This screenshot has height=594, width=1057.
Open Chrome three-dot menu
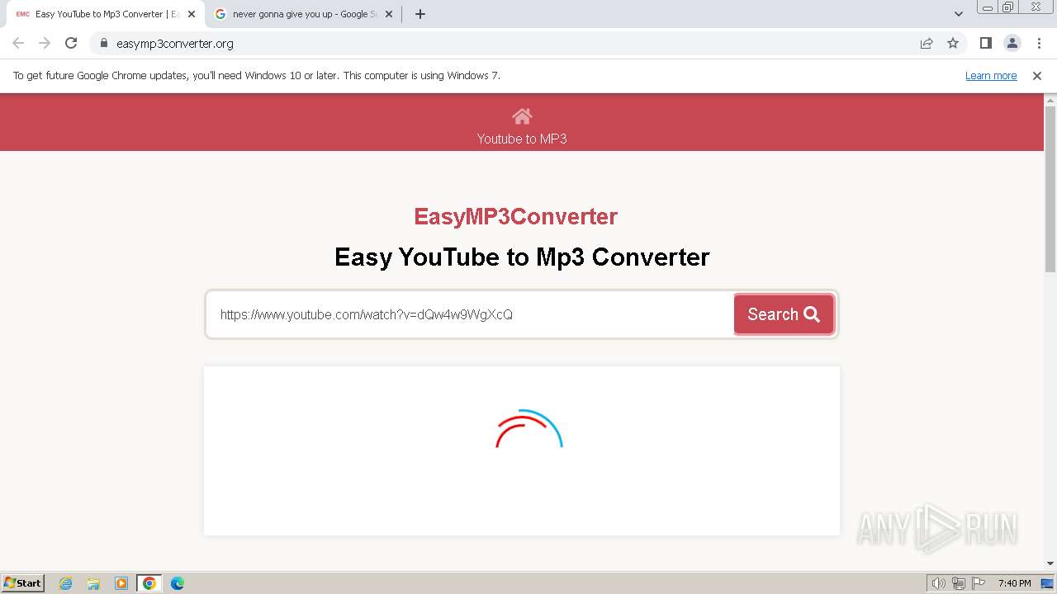coord(1039,43)
